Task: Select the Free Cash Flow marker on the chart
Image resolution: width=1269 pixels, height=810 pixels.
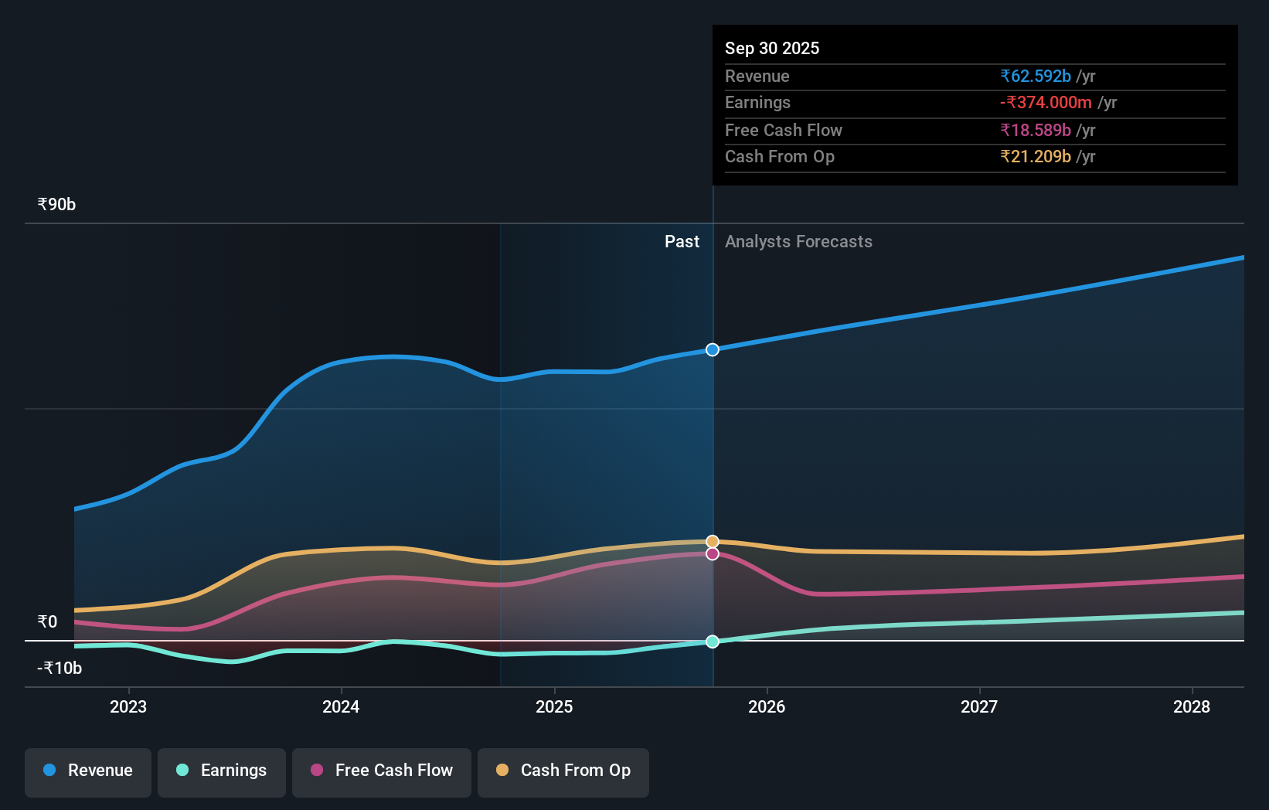Action: coord(712,554)
